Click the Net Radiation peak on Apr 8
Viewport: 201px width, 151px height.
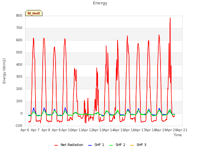[44, 38]
